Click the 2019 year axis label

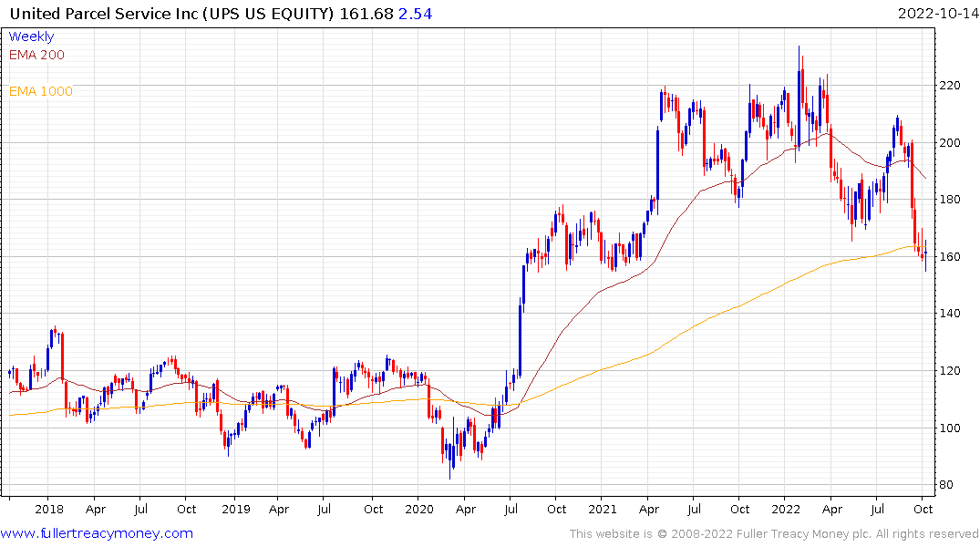236,510
